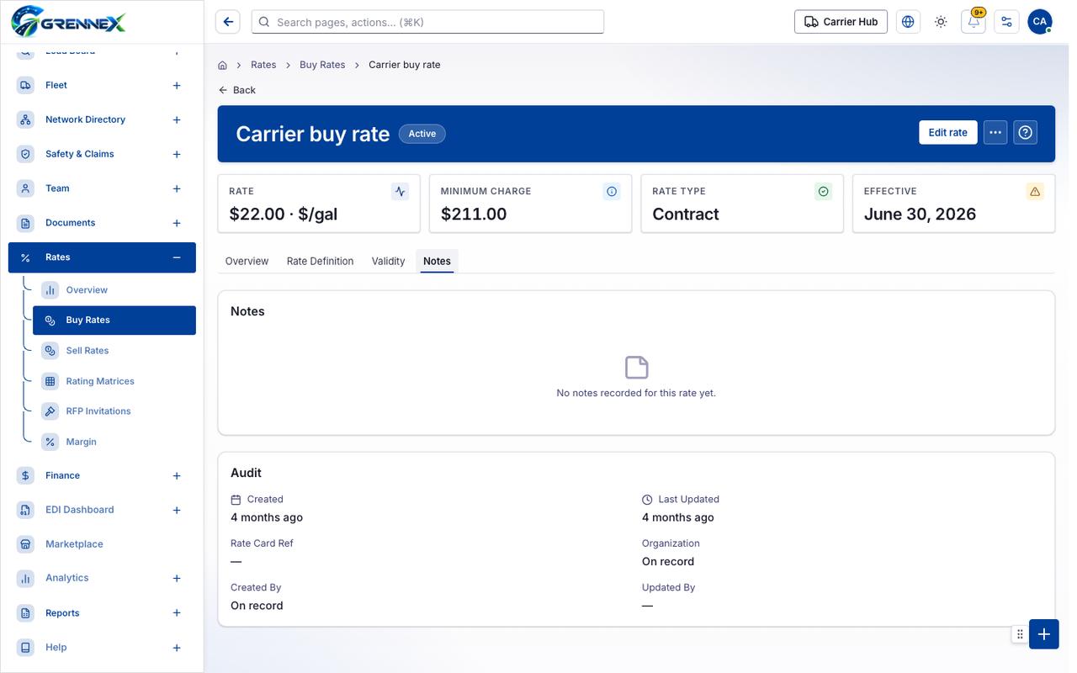Viewport: 1077px width, 673px height.
Task: Expand the Finance sidebar section
Action: pos(177,475)
